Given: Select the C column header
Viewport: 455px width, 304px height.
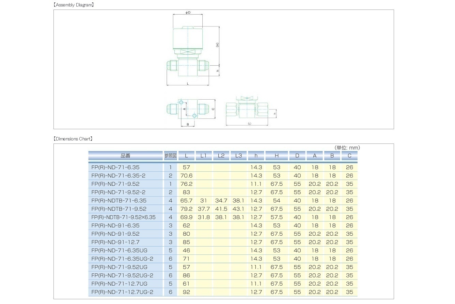Looking at the screenshot, I should point(349,155).
